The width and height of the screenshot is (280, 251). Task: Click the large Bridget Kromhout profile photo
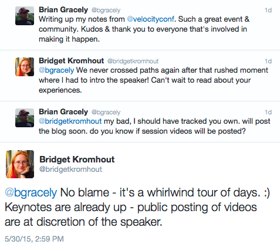click(20, 164)
